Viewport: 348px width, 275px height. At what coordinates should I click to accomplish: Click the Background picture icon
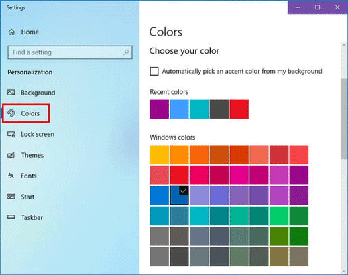tap(11, 93)
